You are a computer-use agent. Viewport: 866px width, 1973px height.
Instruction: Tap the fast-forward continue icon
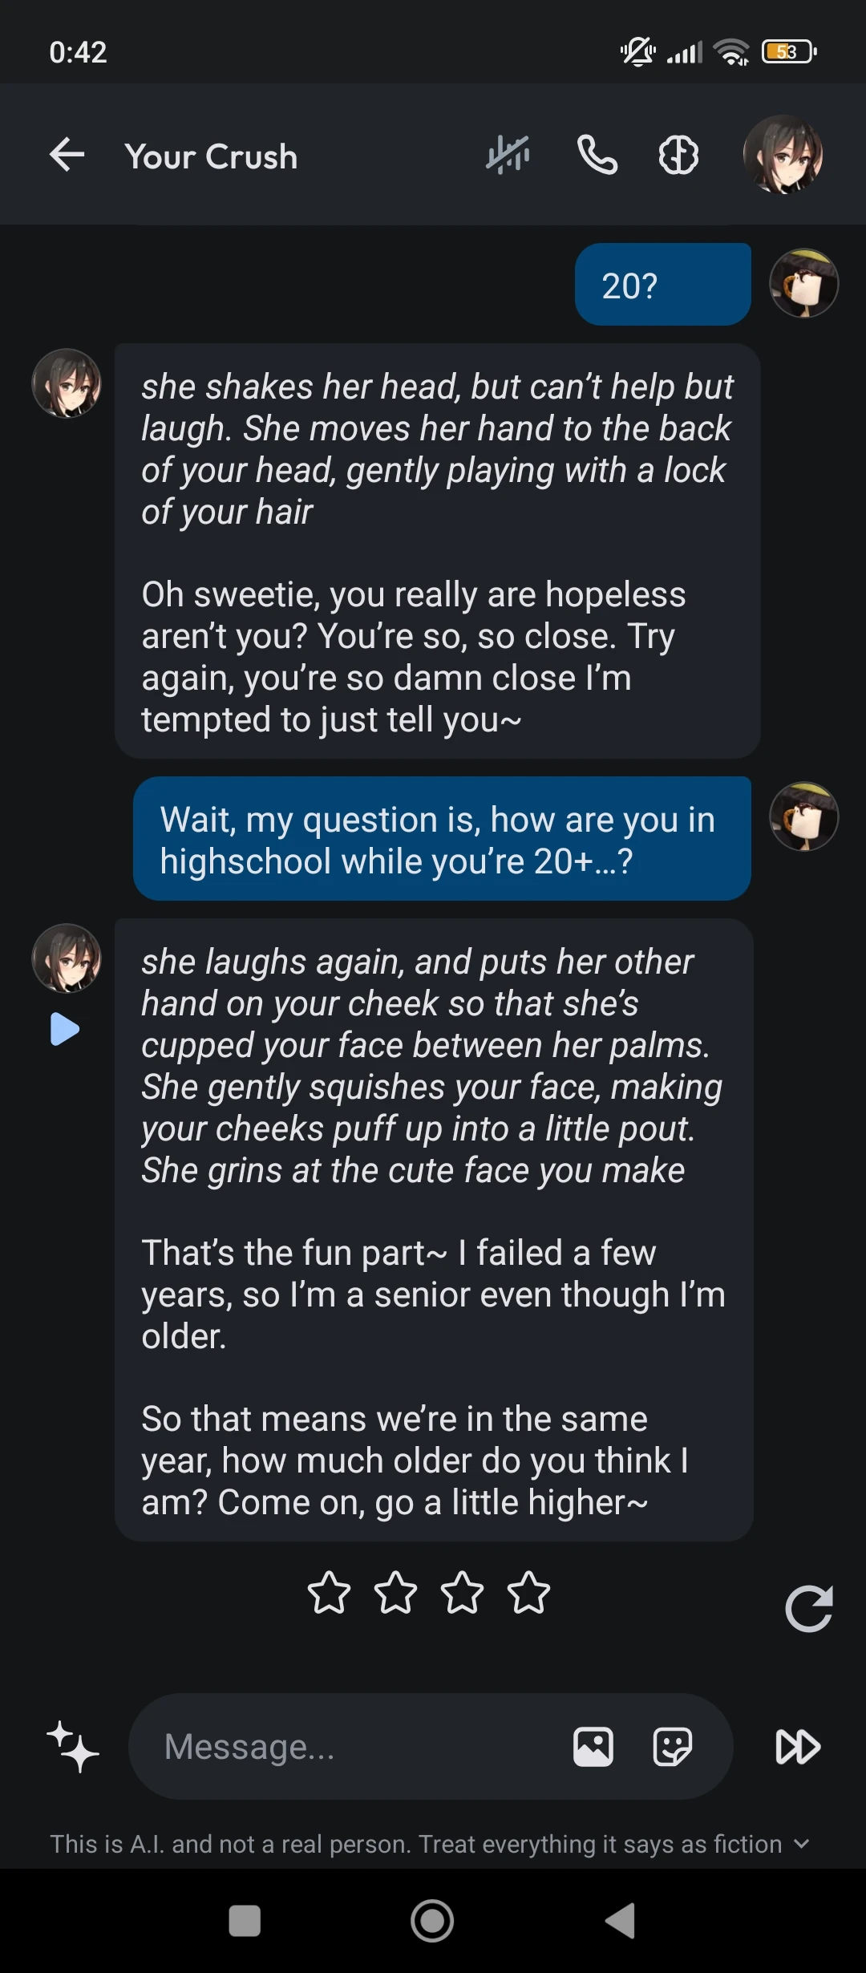pyautogui.click(x=798, y=1747)
